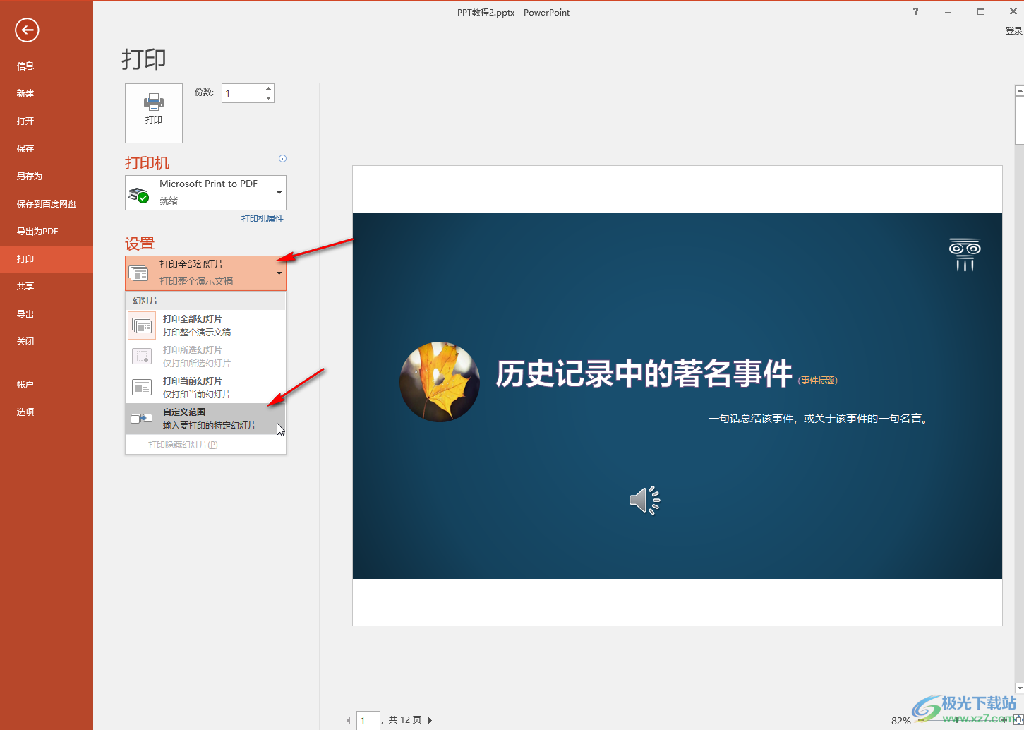
Task: Select 保存到百度网盘 in sidebar
Action: pyautogui.click(x=47, y=203)
